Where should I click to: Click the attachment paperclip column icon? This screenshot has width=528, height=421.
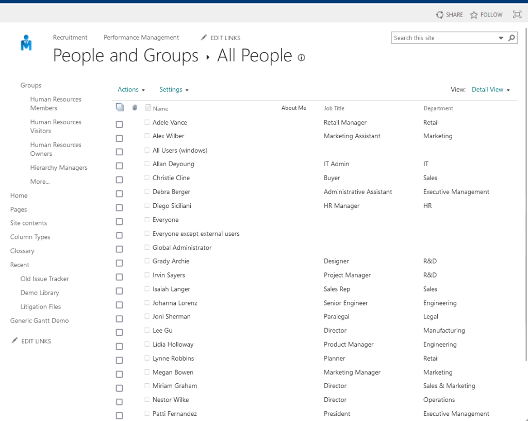[135, 108]
